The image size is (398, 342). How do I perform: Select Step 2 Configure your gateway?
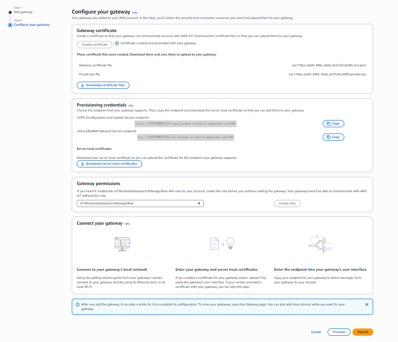point(32,24)
